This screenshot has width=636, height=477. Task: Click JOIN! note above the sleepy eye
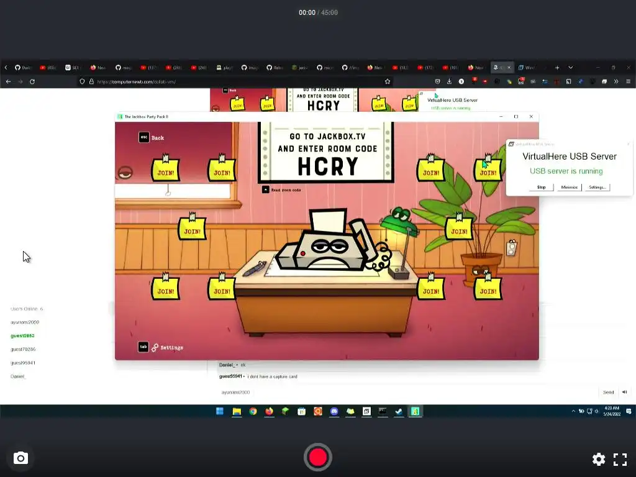tap(165, 169)
